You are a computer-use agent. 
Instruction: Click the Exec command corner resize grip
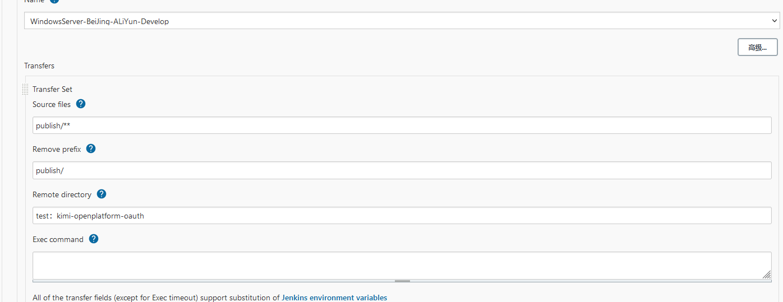(x=766, y=274)
